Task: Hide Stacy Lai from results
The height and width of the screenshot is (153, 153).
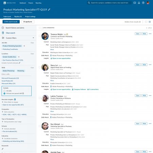Action: (x=144, y=65)
